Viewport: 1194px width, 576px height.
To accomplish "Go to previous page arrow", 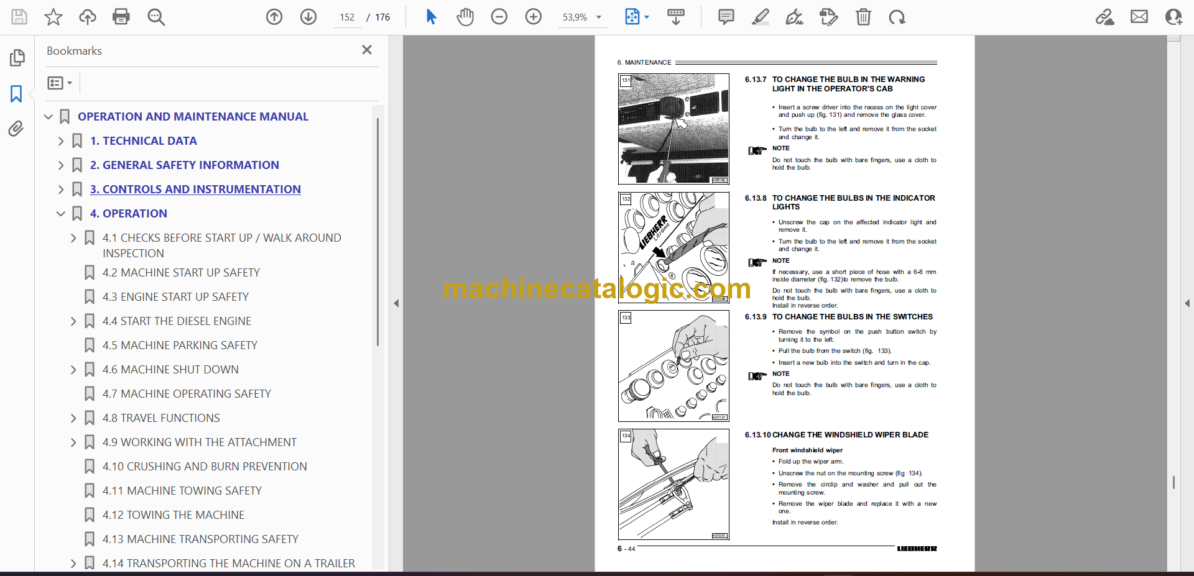I will coord(274,17).
